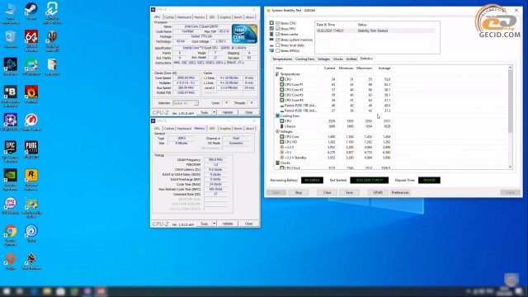528x297 pixels.
Task: Click the Save button in AIDA64
Action: click(349, 192)
